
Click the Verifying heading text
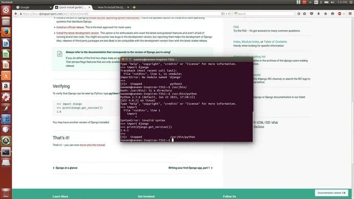point(61,86)
